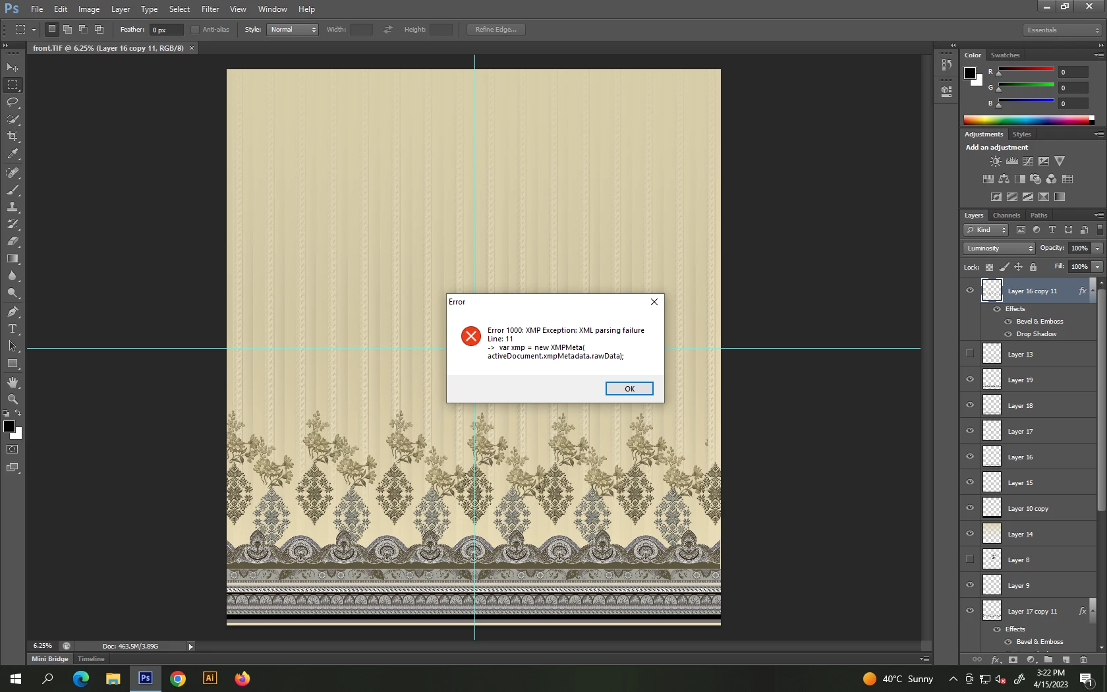Switch to the Swatches tab

[x=1005, y=55]
